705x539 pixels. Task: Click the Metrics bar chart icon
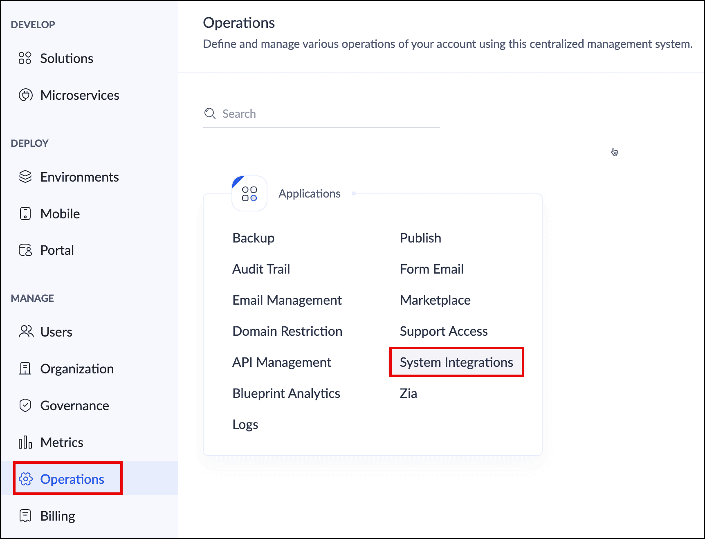(x=25, y=442)
